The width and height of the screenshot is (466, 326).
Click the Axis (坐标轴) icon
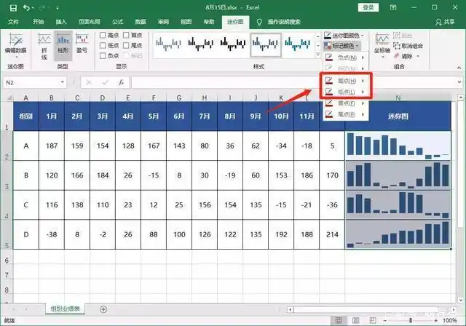pyautogui.click(x=382, y=42)
